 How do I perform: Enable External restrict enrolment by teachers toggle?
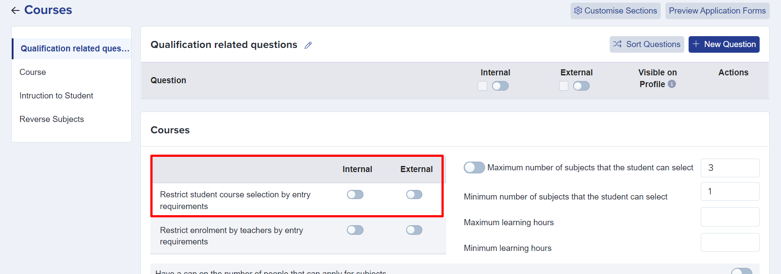[414, 230]
